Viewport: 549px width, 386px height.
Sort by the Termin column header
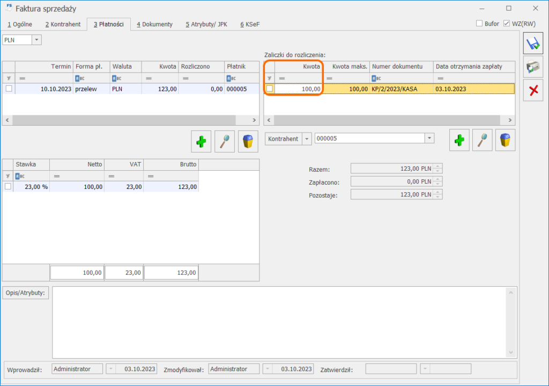pos(44,67)
